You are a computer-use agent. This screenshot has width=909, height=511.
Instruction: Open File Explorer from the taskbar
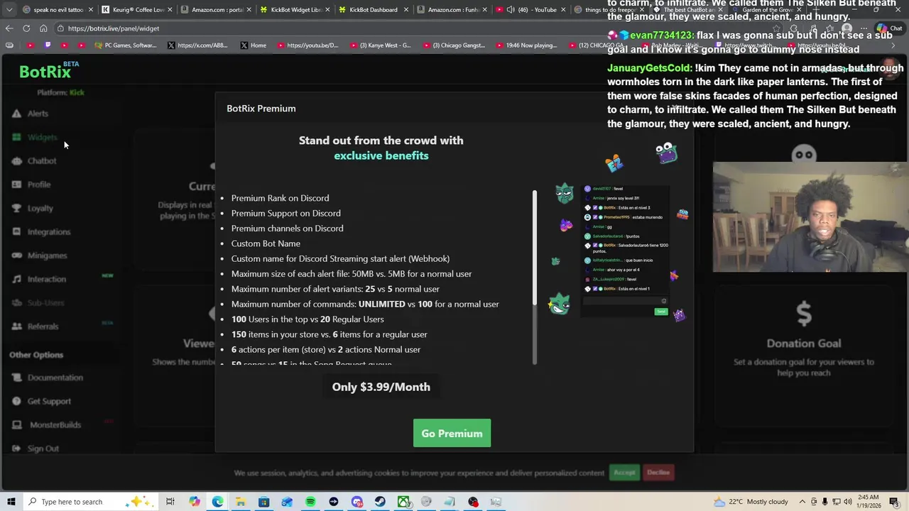point(241,502)
